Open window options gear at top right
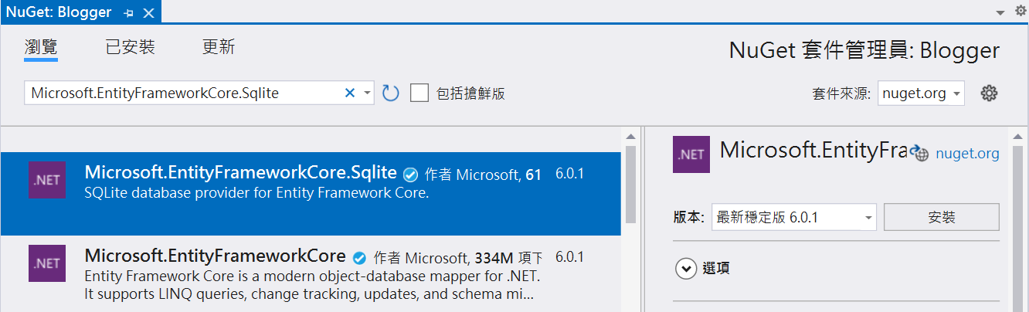This screenshot has height=312, width=1029. click(x=1019, y=11)
